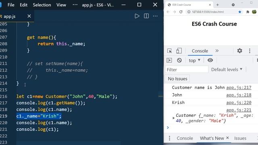The image size is (258, 145).
Task: Toggle DevTools device toolbar
Action: [179, 51]
